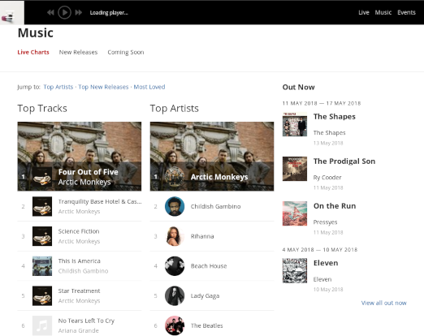This screenshot has height=336, width=424.
Task: Switch to the Coming Soon tab
Action: [x=126, y=52]
